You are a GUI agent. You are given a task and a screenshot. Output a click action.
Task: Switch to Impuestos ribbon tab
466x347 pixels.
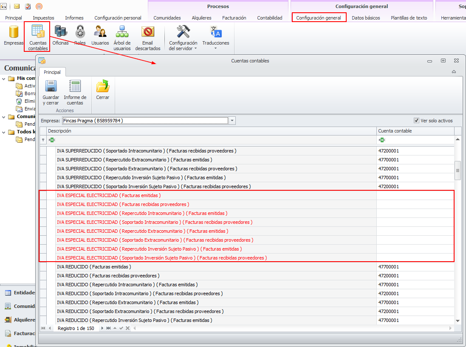tap(43, 18)
